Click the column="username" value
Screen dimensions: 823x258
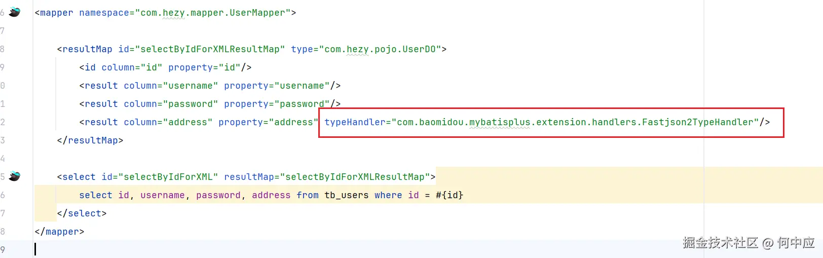191,86
